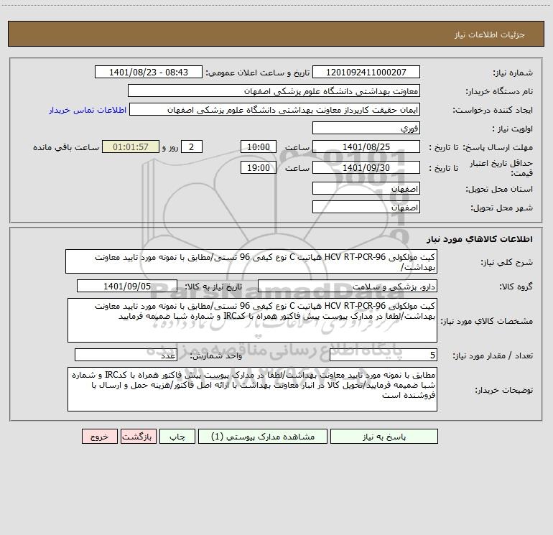This screenshot has width=553, height=535.
Task: Click the label تعداد / مقدار مورد نیاز
Action: point(493,356)
